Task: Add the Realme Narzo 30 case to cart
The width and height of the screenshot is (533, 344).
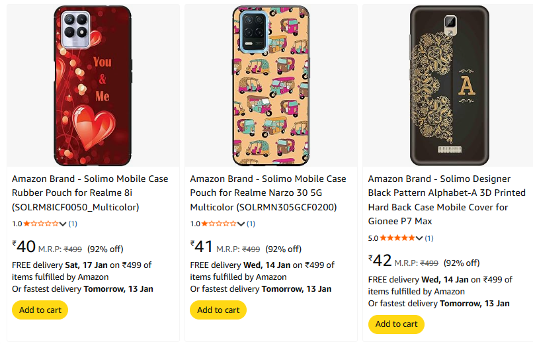Action: [x=218, y=310]
